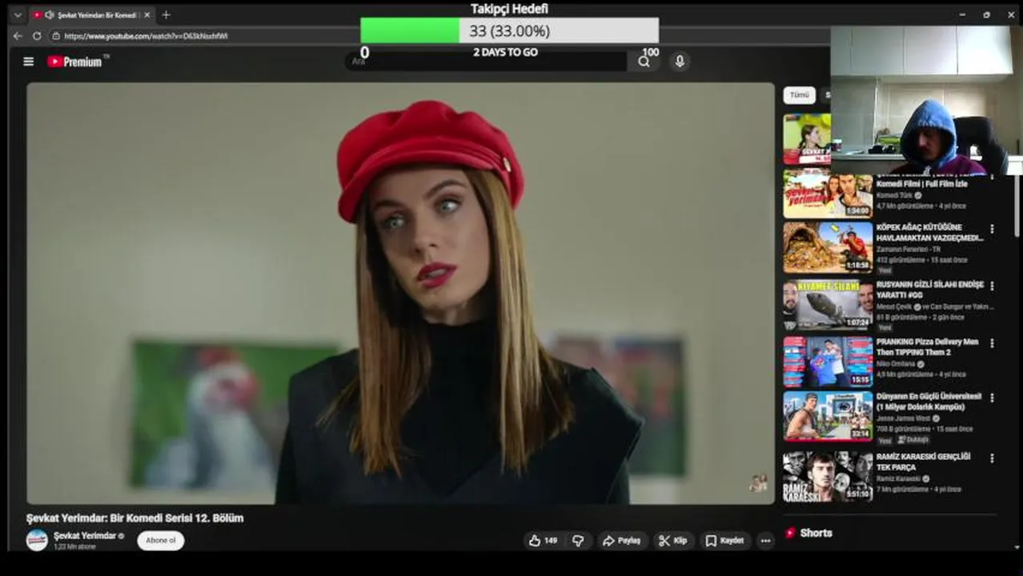
Task: Click title 'PRANKING Pizza Delivery Men Then TIPPING'
Action: point(927,346)
